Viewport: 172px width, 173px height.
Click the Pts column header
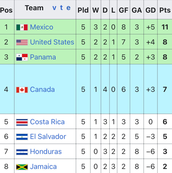tap(165, 10)
